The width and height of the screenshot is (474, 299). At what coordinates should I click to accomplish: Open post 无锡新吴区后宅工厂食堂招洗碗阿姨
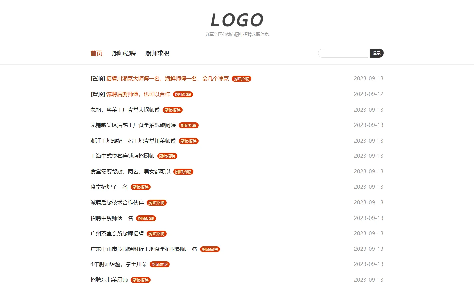[133, 125]
